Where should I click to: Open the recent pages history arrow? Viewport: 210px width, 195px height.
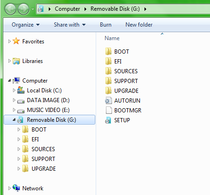click(x=33, y=9)
